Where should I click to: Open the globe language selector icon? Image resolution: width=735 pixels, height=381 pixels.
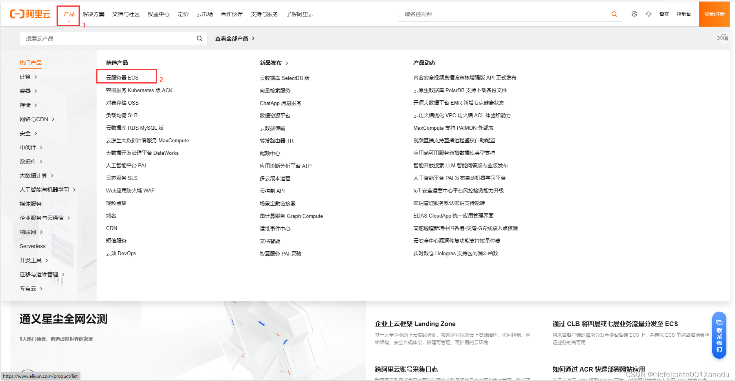point(634,14)
